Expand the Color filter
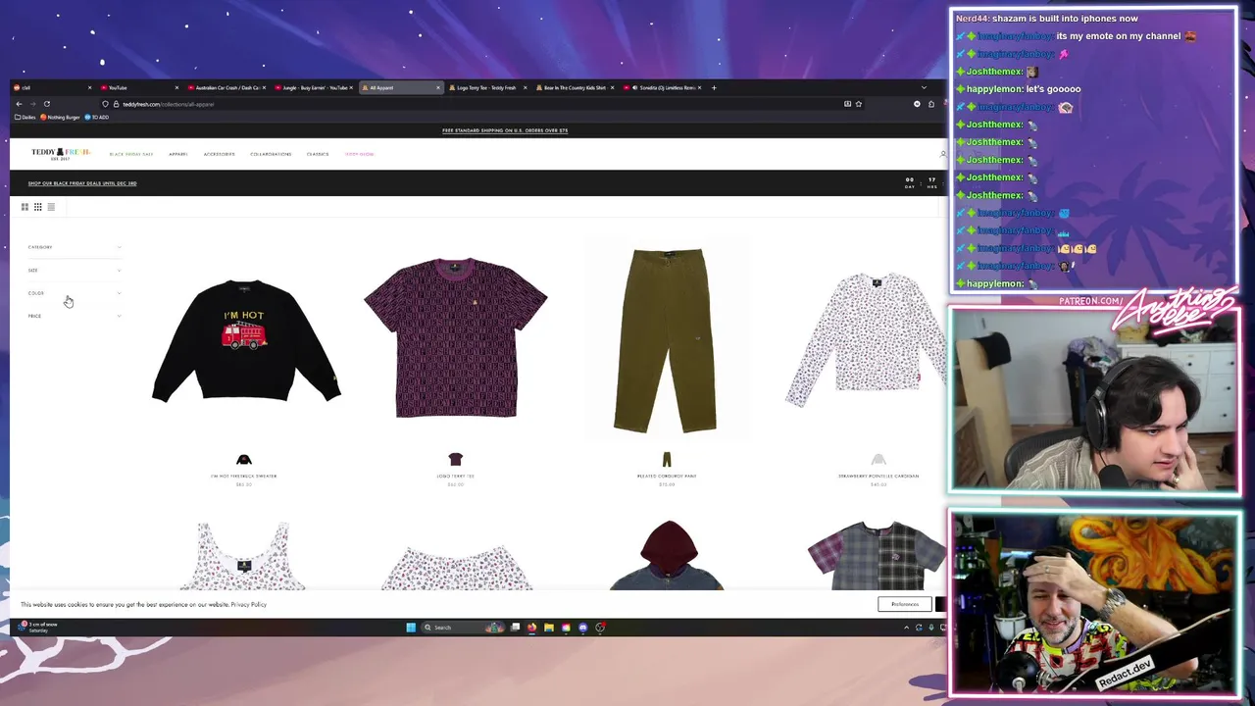Screen dimensions: 1255x706 point(75,293)
